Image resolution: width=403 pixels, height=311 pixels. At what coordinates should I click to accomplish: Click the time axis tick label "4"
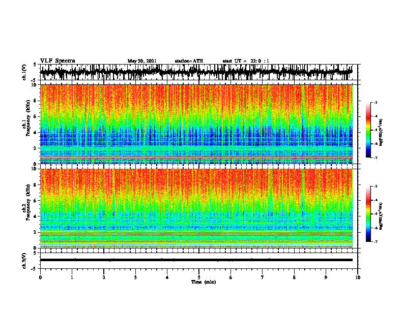point(167,277)
